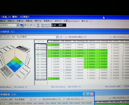Click the Diff.: 5227 indicator
The image size is (129, 105).
[59, 25]
